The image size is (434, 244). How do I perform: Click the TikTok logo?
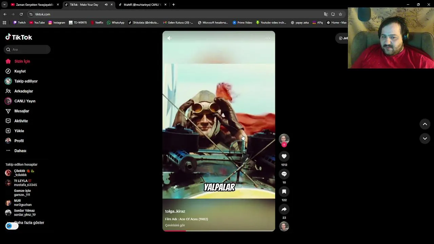(x=19, y=37)
